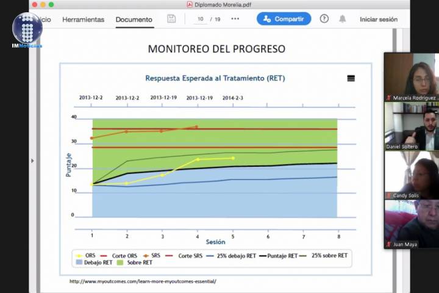Click the Compartir button
This screenshot has width=439, height=293.
[x=284, y=19]
